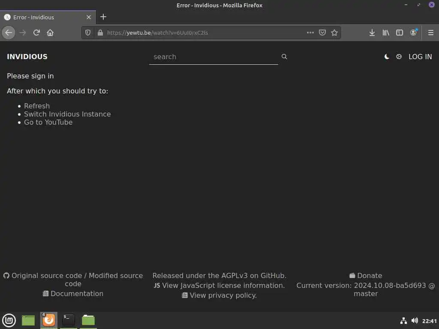Image resolution: width=439 pixels, height=329 pixels.
Task: Open network connections tray icon
Action: point(403,320)
